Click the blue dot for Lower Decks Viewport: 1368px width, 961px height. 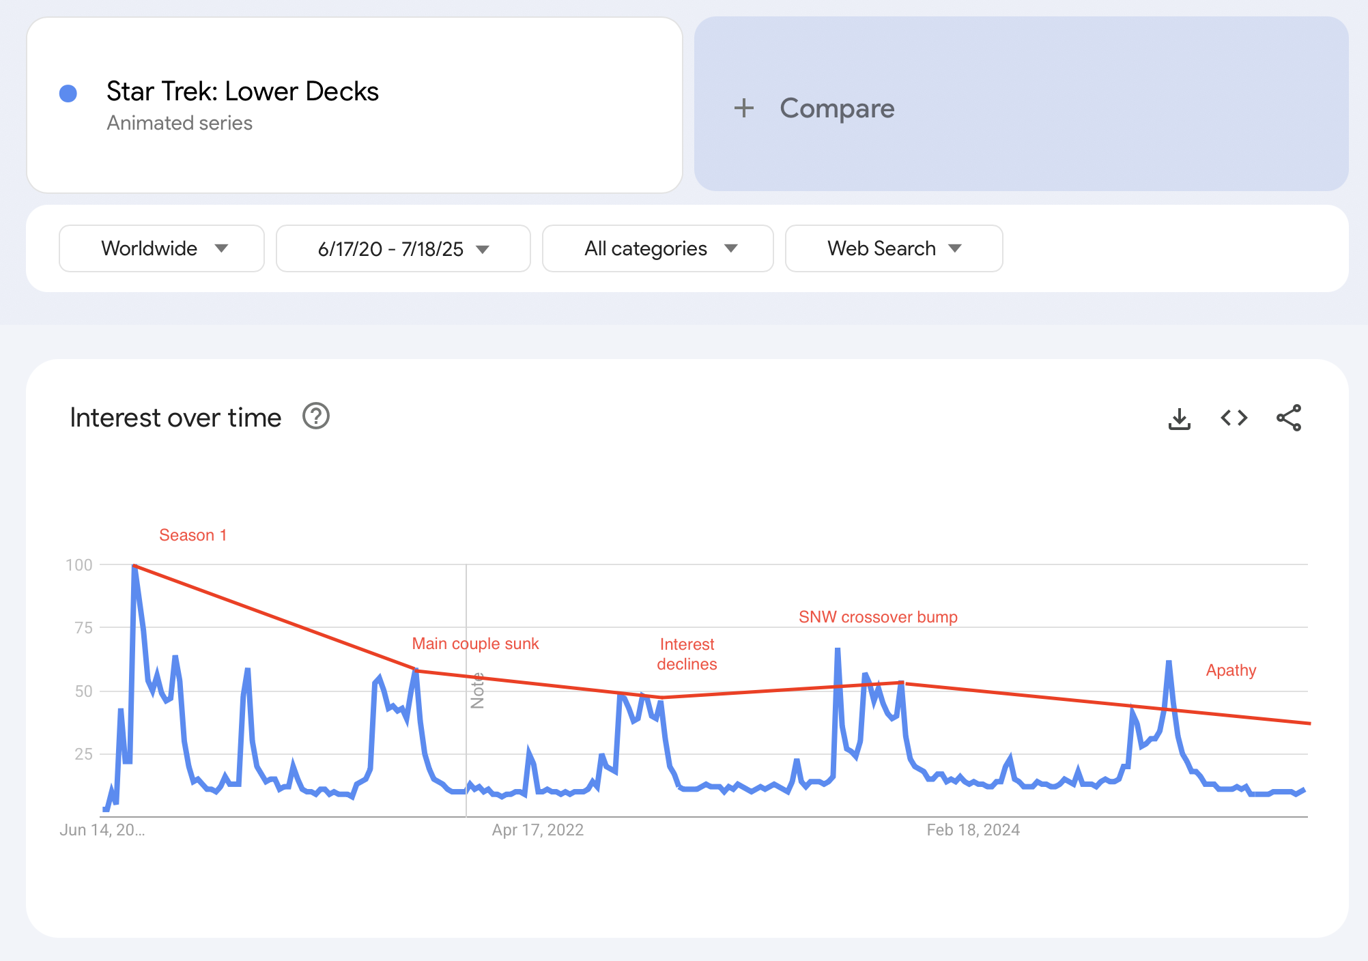[68, 94]
